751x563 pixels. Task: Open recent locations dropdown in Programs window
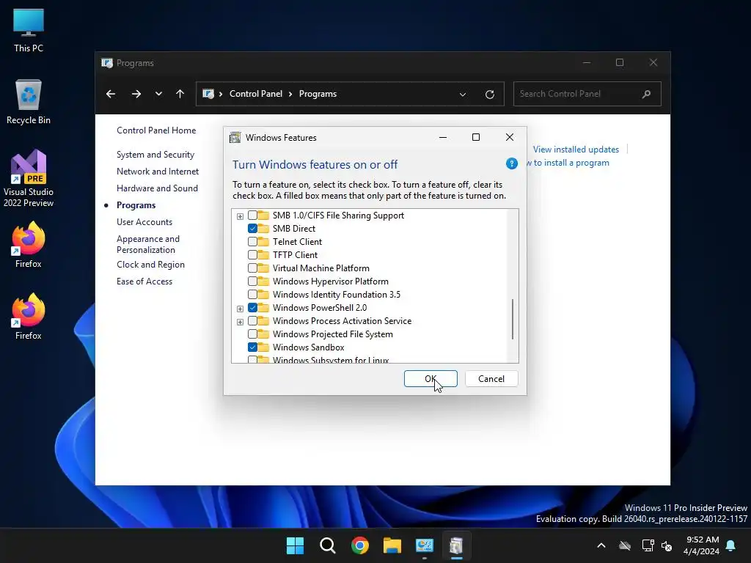(x=158, y=94)
